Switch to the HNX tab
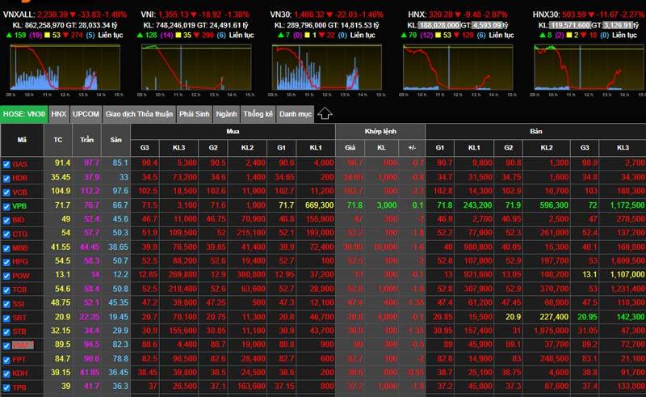 59,114
